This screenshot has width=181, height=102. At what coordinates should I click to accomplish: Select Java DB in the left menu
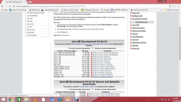29,18
